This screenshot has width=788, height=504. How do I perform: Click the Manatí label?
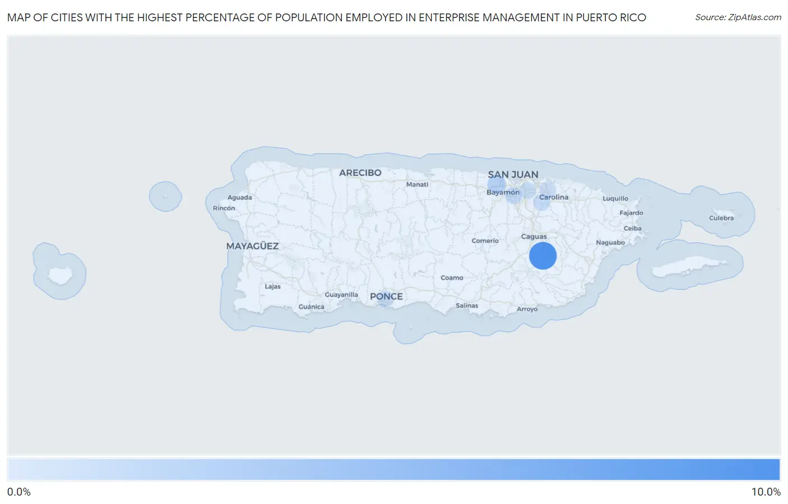pos(417,184)
